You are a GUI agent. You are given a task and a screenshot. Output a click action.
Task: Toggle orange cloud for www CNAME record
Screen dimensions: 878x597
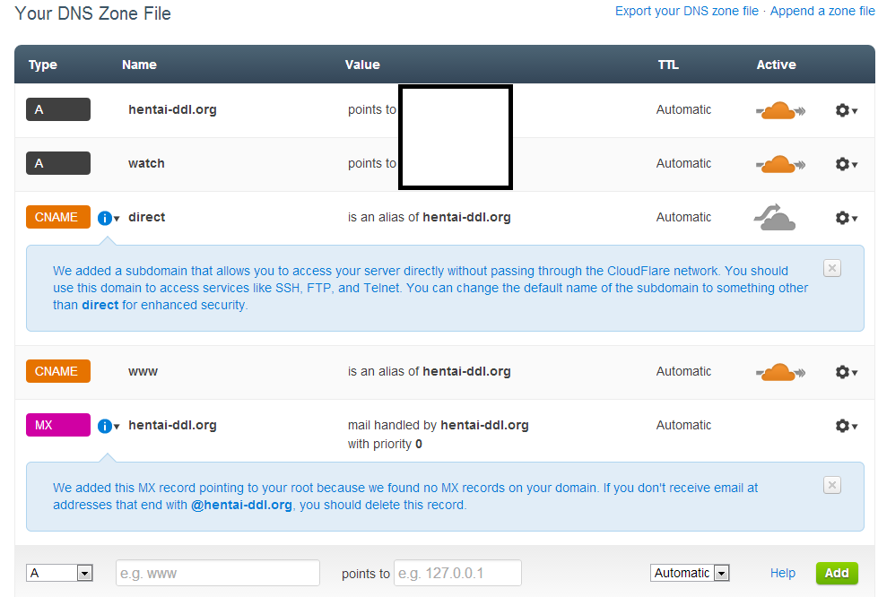[x=779, y=372]
